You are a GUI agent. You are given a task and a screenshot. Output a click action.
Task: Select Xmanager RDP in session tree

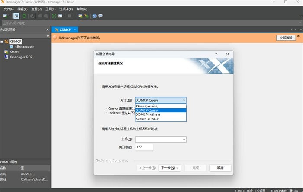(x=21, y=57)
